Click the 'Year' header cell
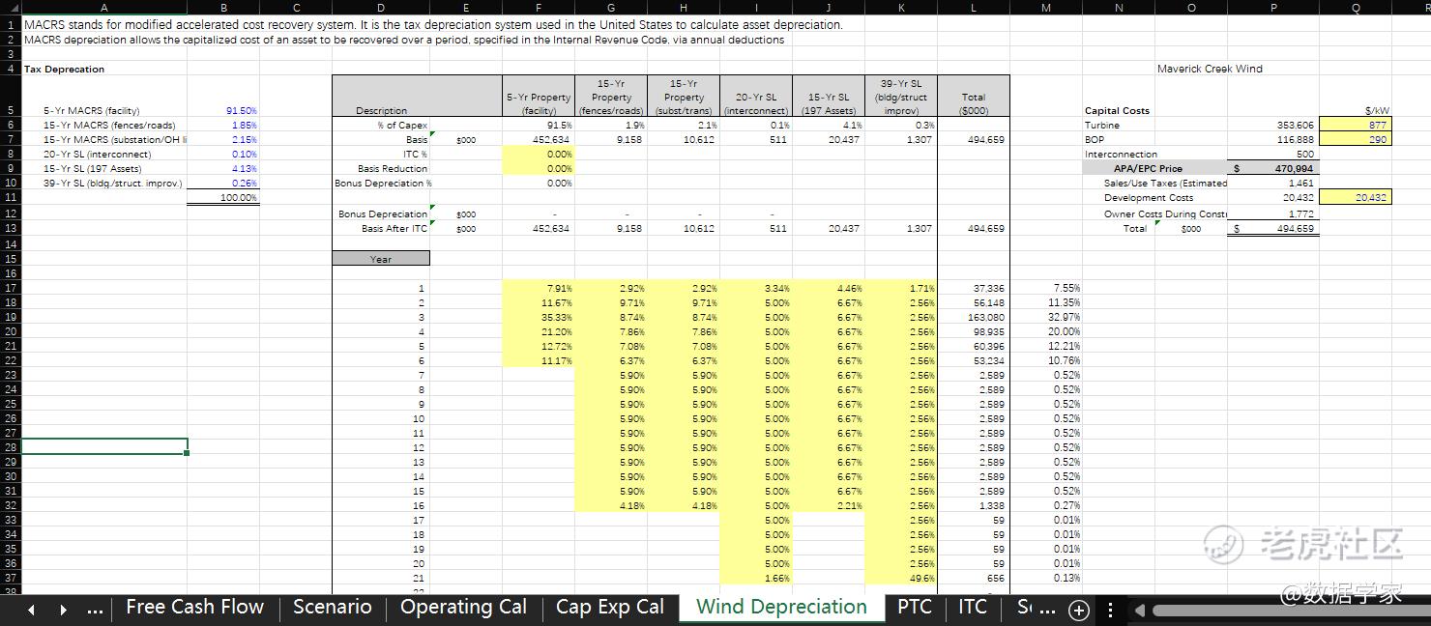Screen dimensions: 1431x626 click(381, 259)
